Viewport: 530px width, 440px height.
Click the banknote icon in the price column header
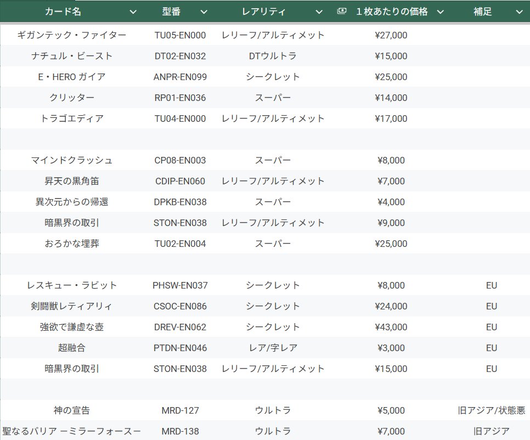(343, 11)
